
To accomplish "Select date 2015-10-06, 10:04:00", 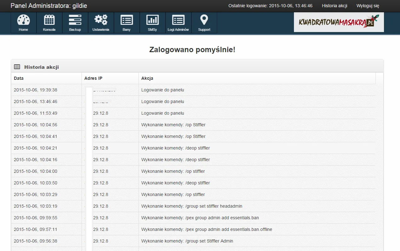I will point(36,171).
